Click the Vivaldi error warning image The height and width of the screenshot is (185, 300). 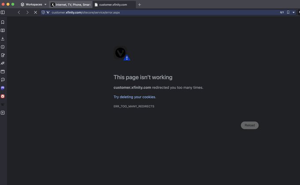pos(122,53)
